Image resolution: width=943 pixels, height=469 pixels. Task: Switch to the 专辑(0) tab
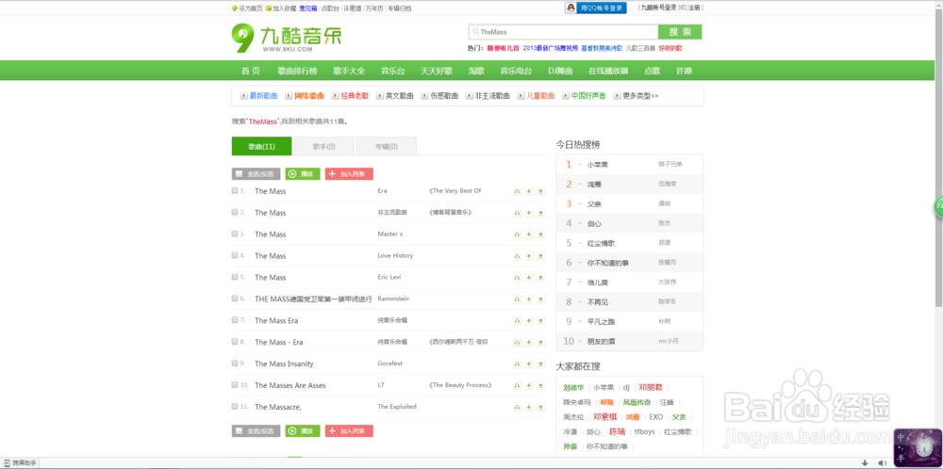tap(386, 147)
